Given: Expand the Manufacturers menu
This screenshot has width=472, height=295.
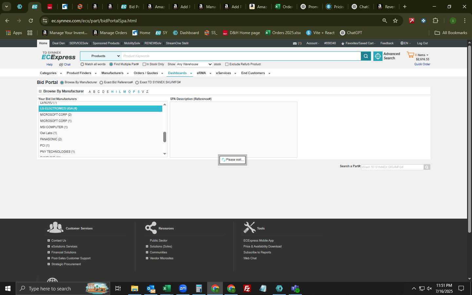Looking at the screenshot, I should click(115, 73).
